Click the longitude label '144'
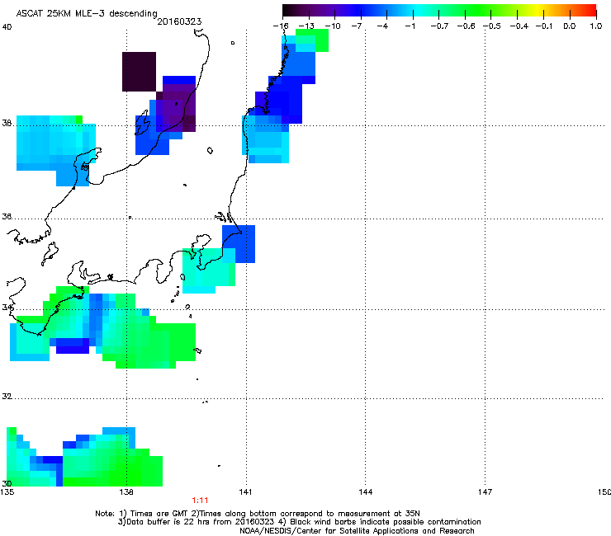 coord(365,492)
